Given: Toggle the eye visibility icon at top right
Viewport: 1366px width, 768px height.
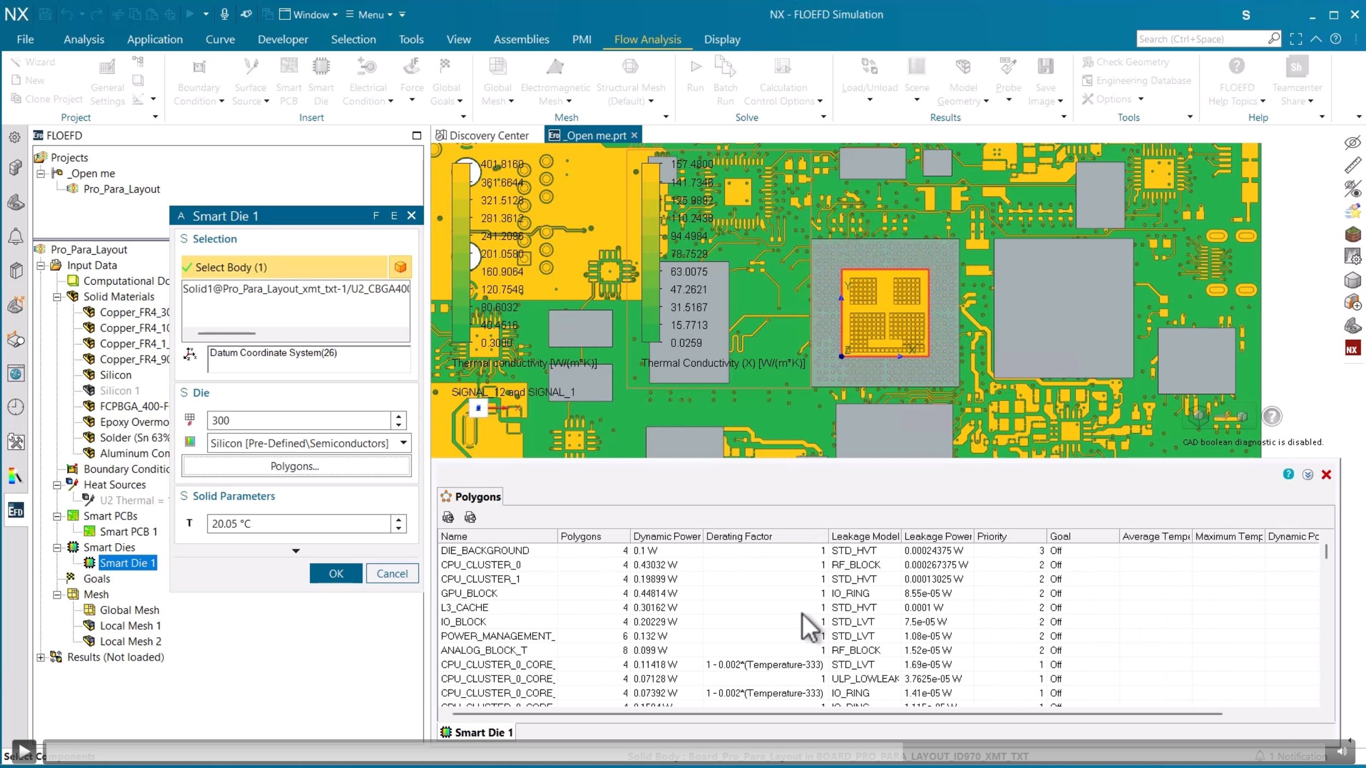Looking at the screenshot, I should (x=1352, y=142).
